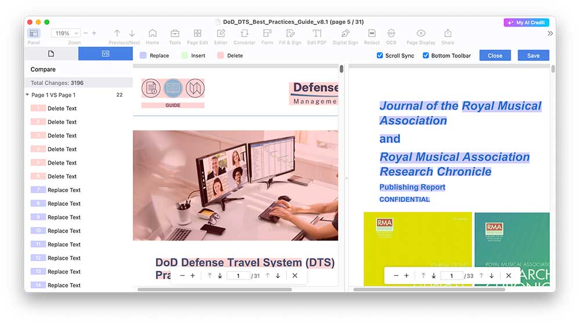Open the 119% zoom dropdown
Screen dimensions: 580x324
[66, 33]
